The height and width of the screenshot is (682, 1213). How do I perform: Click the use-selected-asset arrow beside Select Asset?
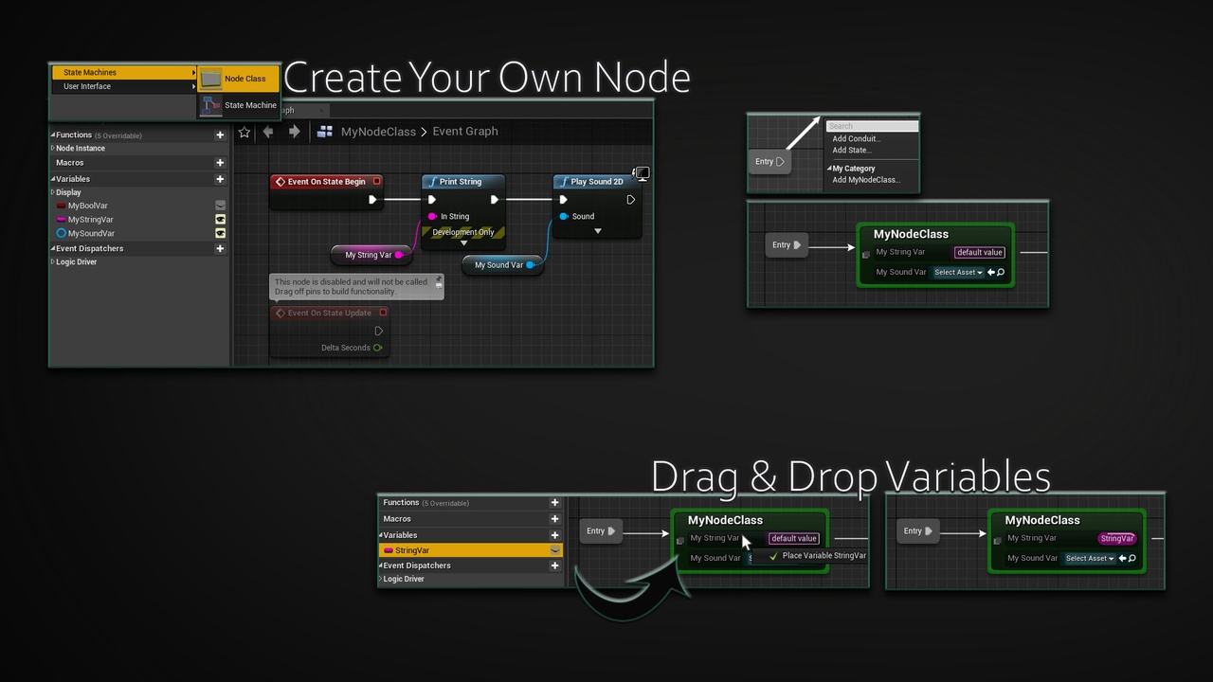tap(991, 272)
